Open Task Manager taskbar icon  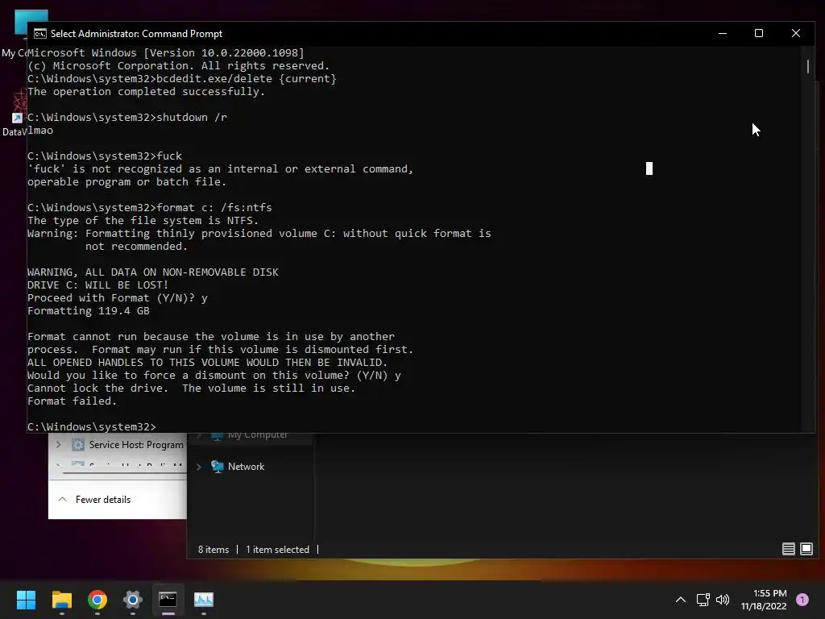204,600
